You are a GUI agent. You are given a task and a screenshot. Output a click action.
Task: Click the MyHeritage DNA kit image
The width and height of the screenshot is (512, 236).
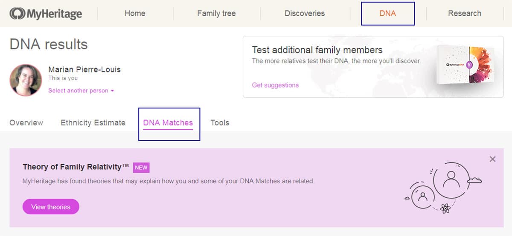(x=465, y=66)
